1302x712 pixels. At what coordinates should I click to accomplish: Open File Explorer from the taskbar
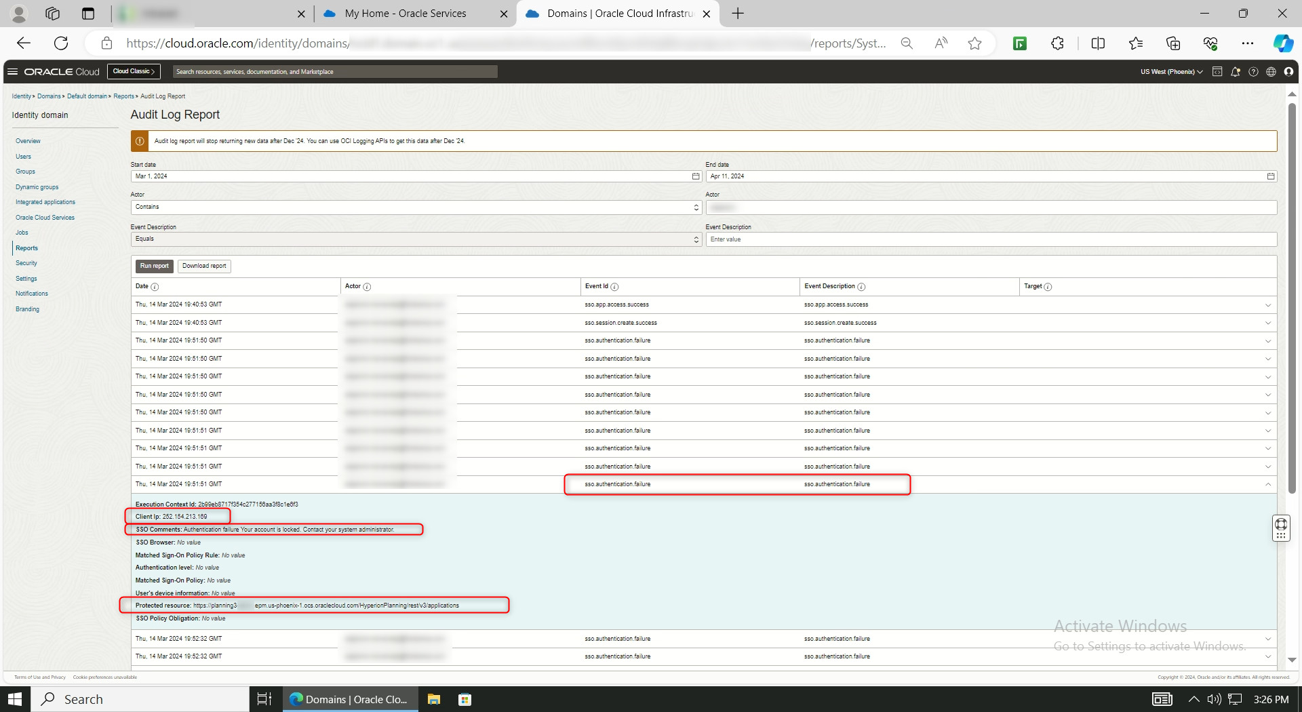point(433,698)
